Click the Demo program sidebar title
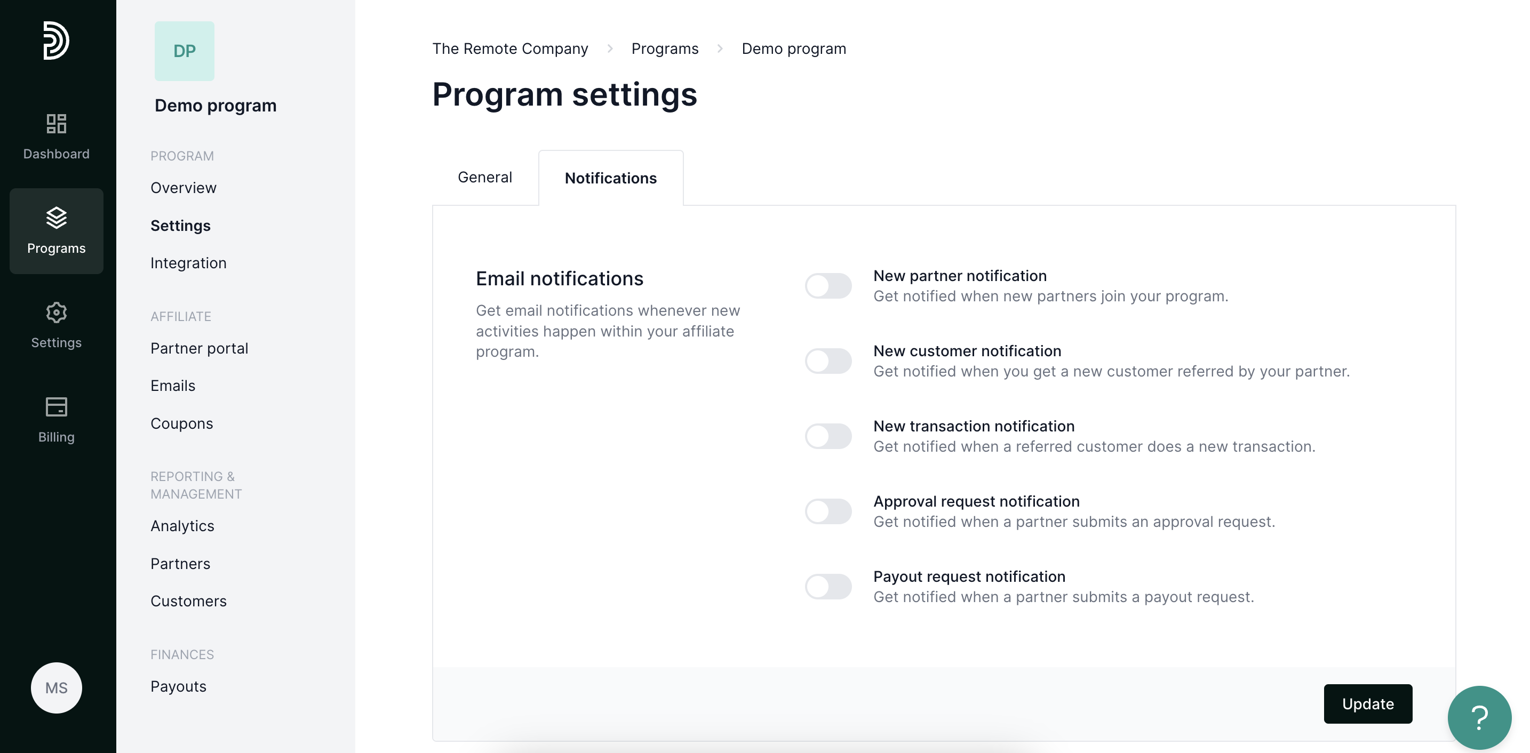The height and width of the screenshot is (753, 1530). (216, 106)
